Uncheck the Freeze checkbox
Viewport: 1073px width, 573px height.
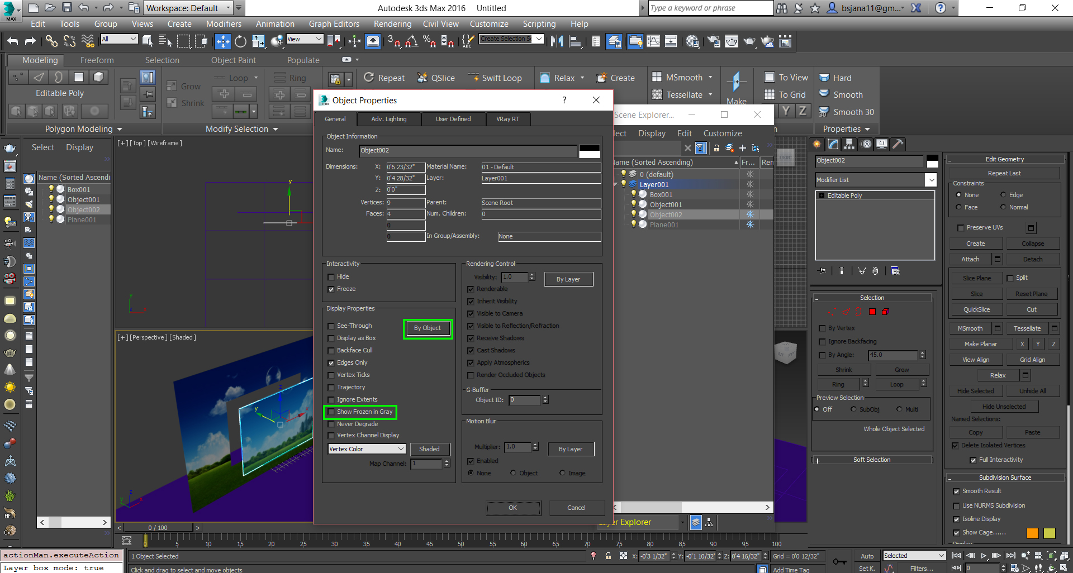(331, 289)
